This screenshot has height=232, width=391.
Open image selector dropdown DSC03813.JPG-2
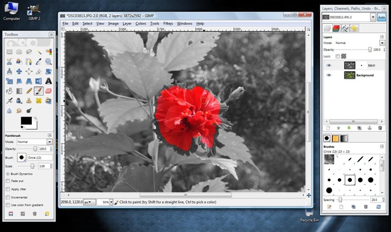373,17
